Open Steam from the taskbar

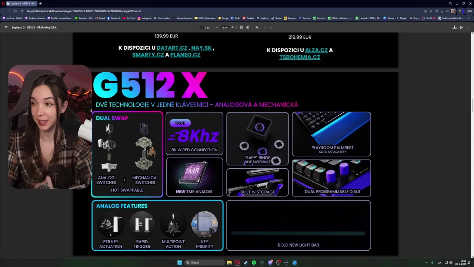(x=246, y=263)
